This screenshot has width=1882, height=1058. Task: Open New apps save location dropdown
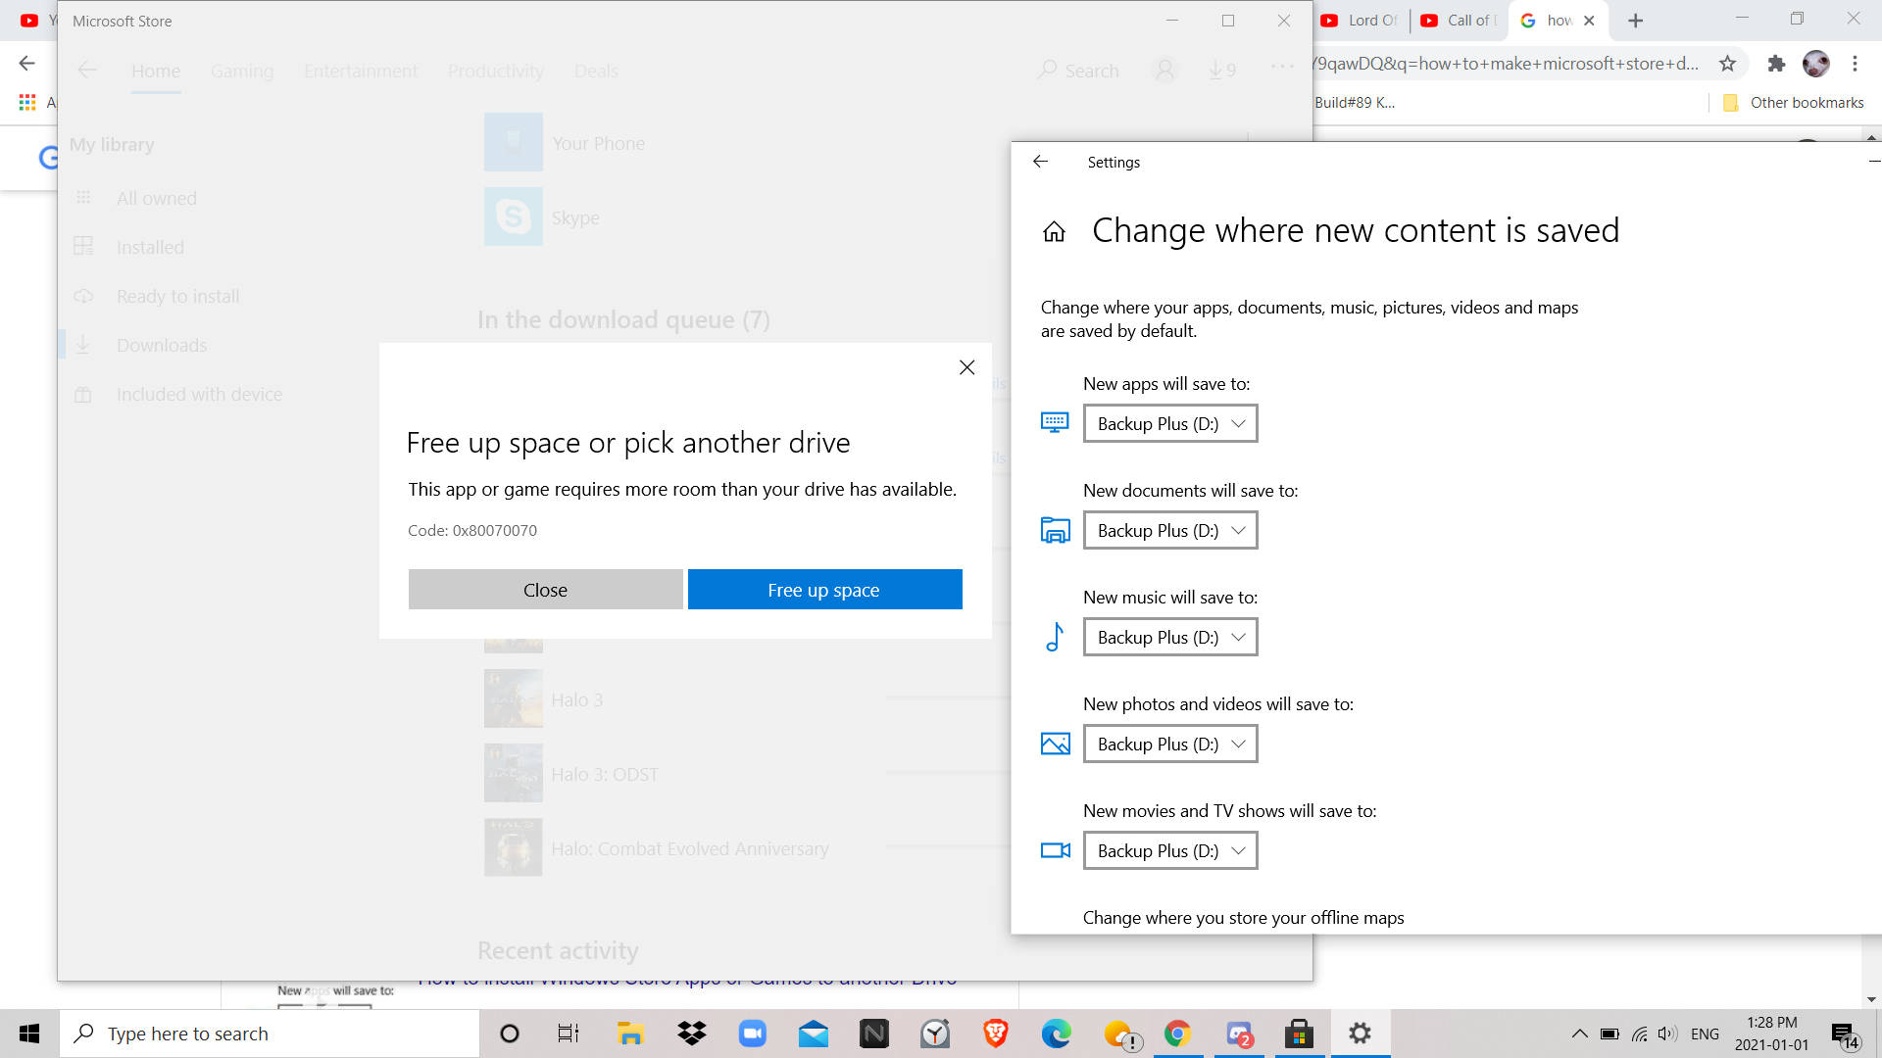[1170, 423]
